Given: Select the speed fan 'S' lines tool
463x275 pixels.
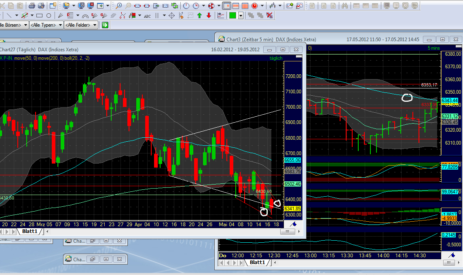Looking at the screenshot, I should click(94, 15).
